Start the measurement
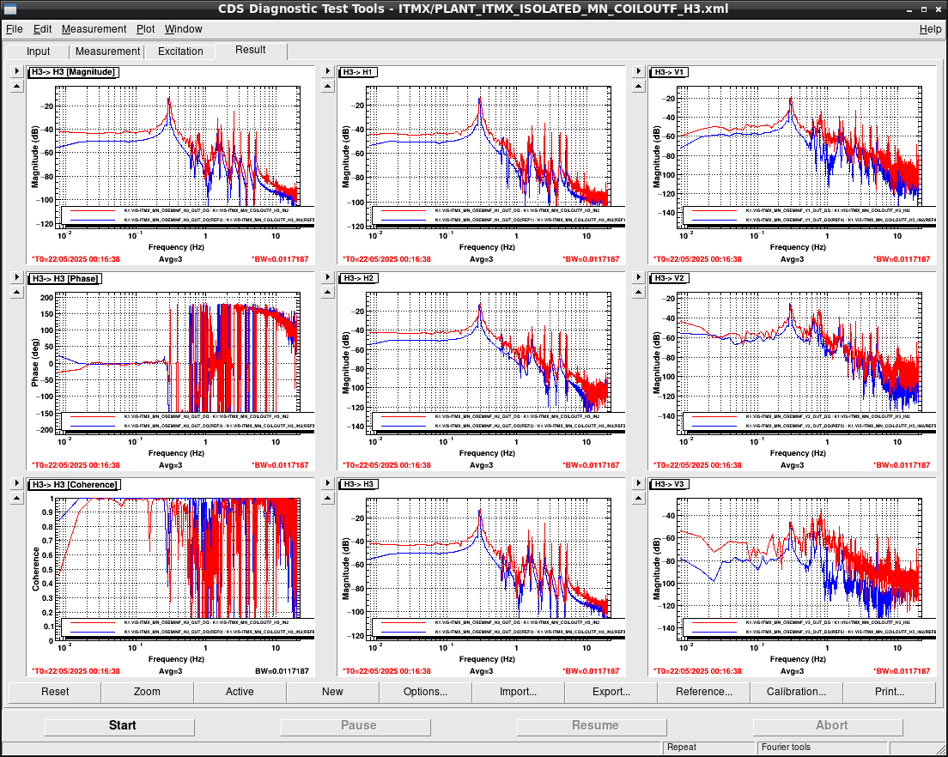This screenshot has height=757, width=948. click(x=119, y=726)
